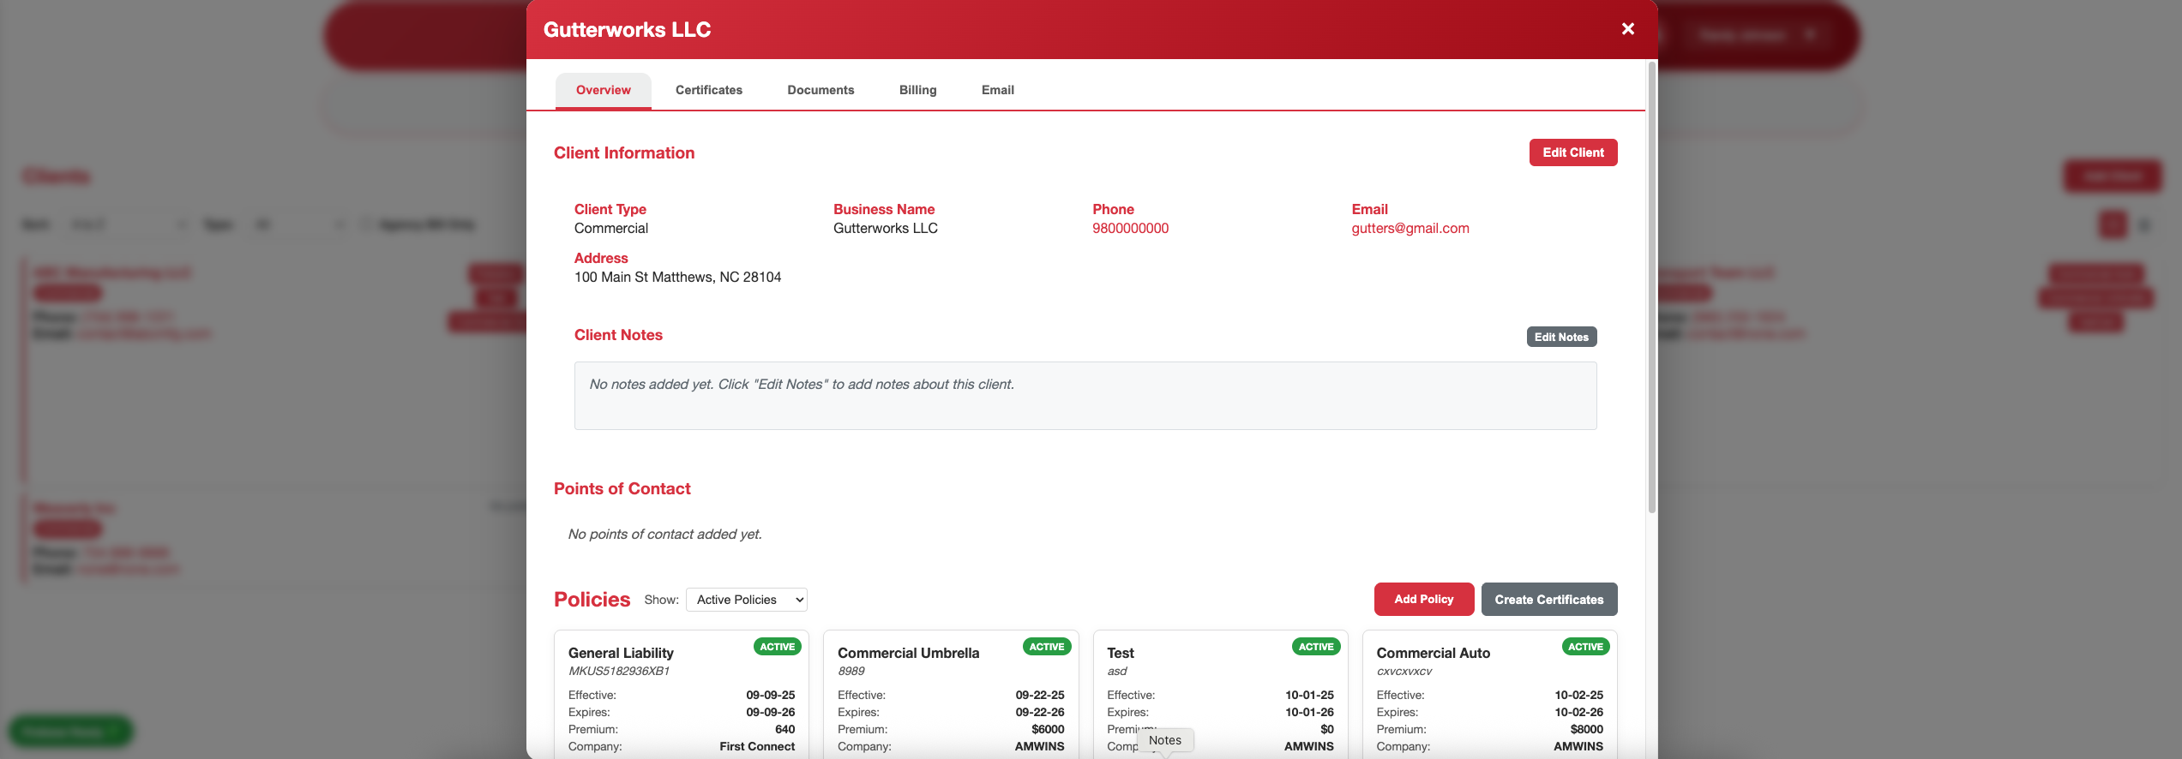2182x759 pixels.
Task: Open the Certificates tab
Action: 708,90
